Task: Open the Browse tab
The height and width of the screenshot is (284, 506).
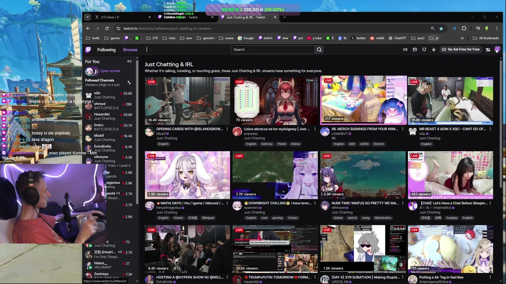Action: click(x=130, y=50)
